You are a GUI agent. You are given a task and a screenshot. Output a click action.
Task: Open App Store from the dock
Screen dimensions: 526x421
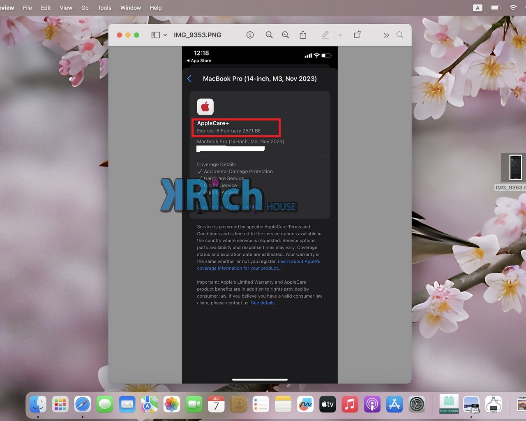394,405
